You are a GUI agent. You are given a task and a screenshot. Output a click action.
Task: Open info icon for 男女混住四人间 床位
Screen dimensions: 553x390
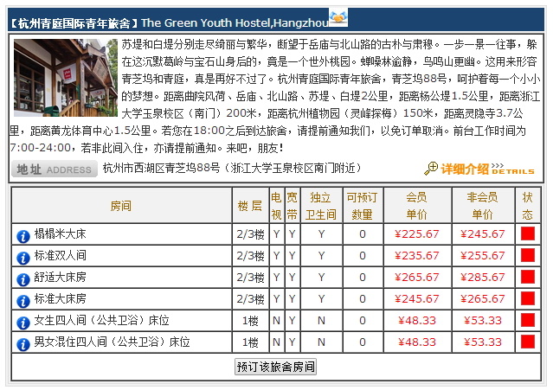tap(23, 344)
